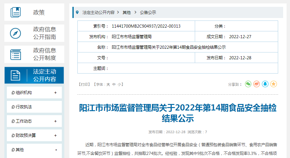
Task: Open the 政策 menu label
Action: pyautogui.click(x=39, y=12)
